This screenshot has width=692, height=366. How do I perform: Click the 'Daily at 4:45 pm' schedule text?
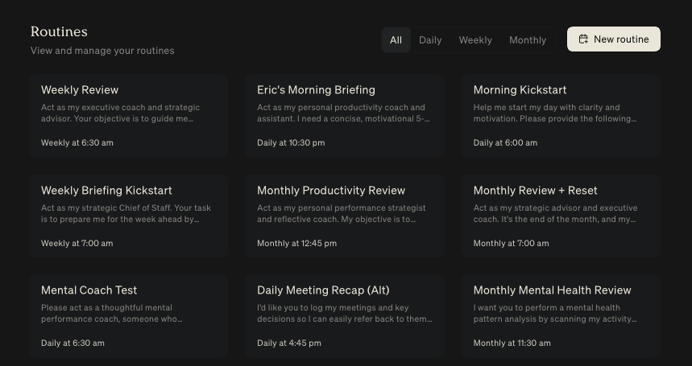(x=289, y=343)
